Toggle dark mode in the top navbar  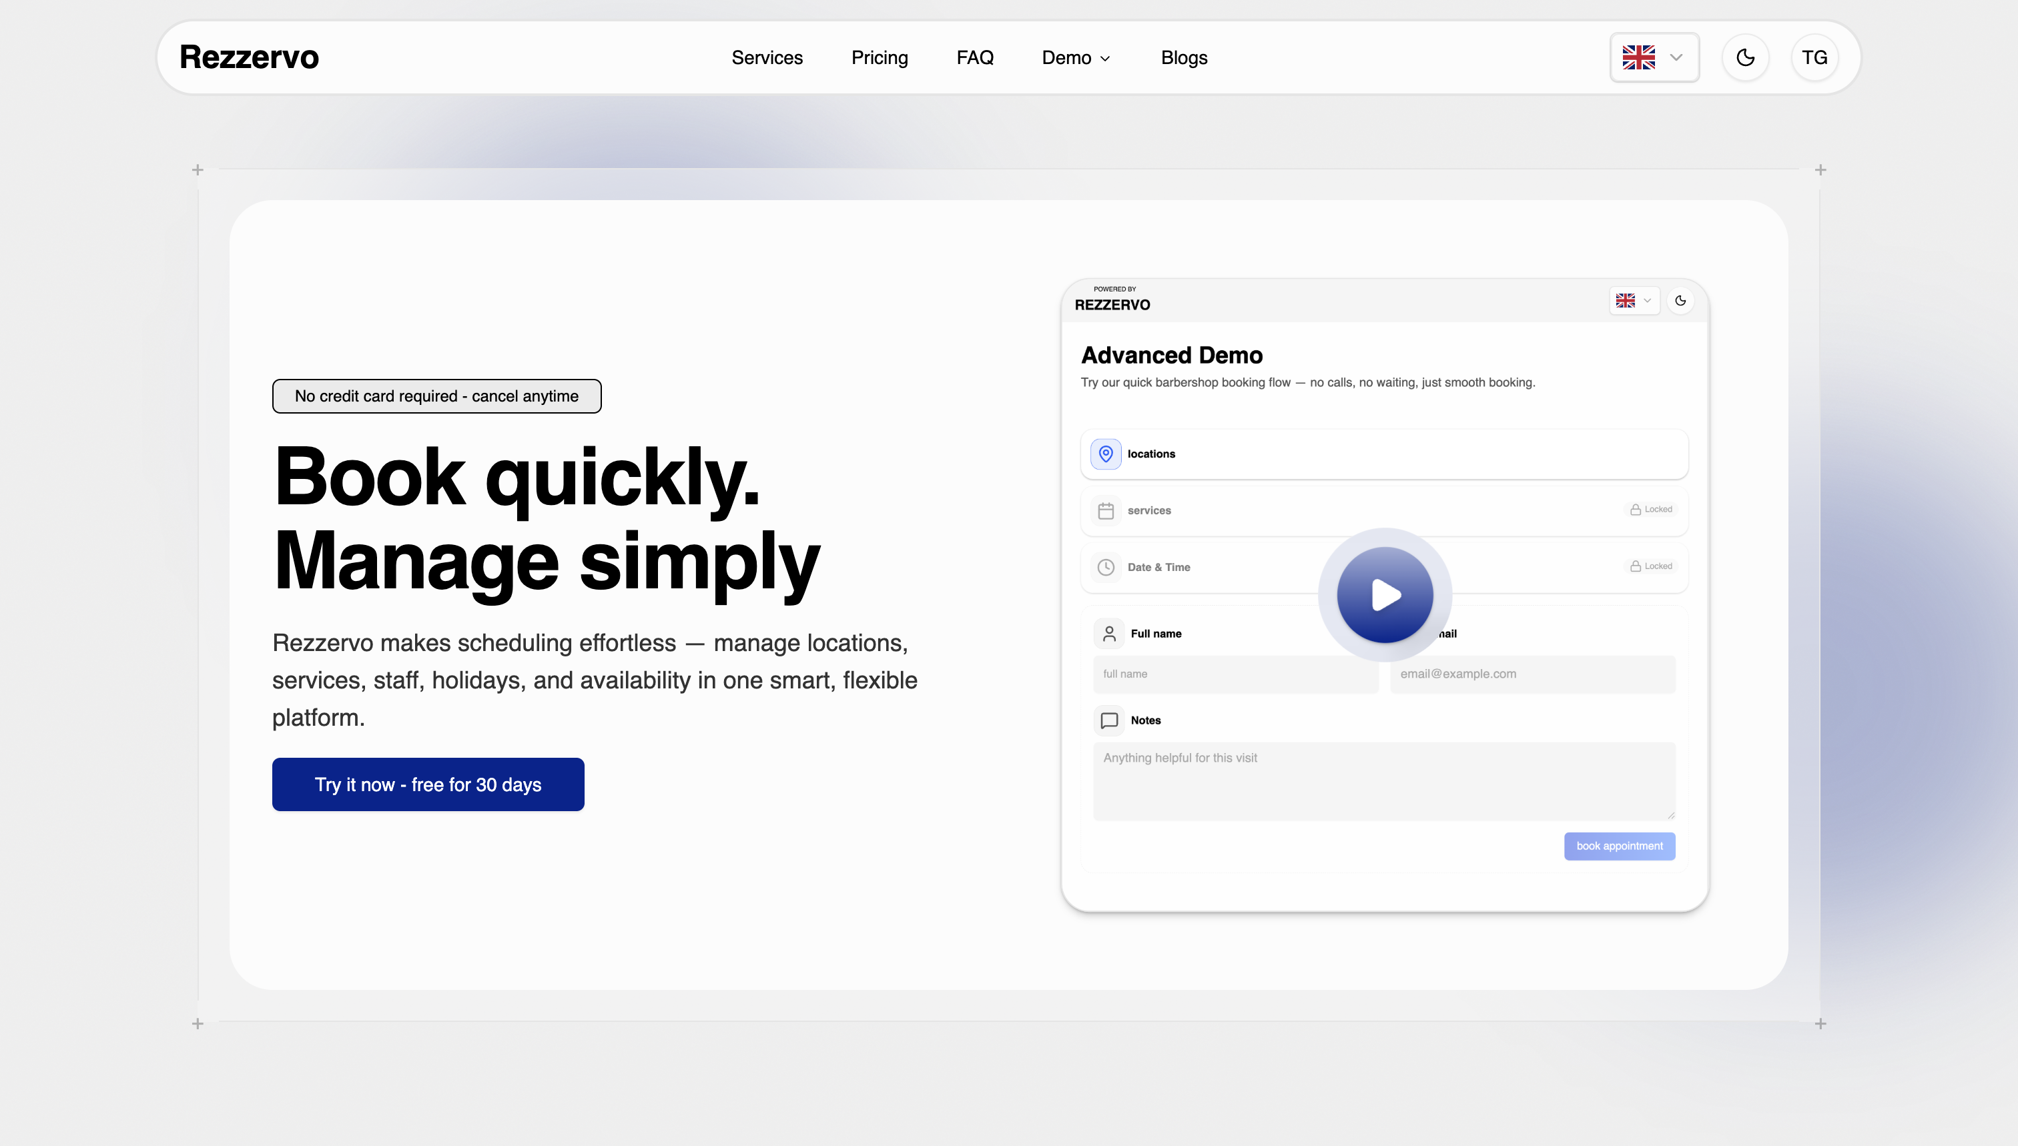pos(1745,57)
